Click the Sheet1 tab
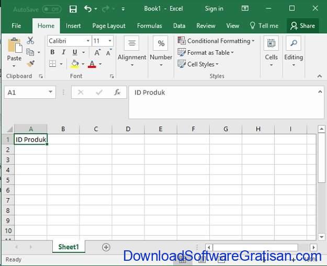 (69, 247)
